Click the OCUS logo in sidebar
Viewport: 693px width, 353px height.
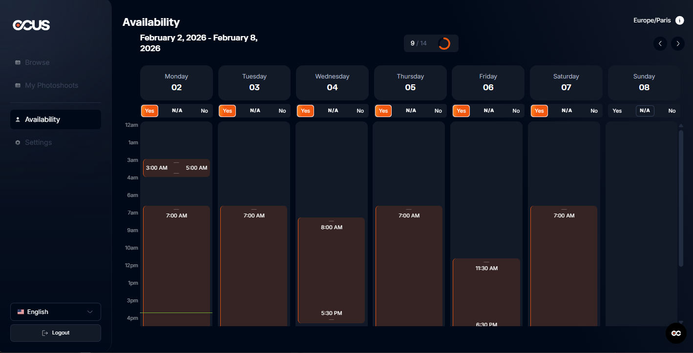pos(31,25)
